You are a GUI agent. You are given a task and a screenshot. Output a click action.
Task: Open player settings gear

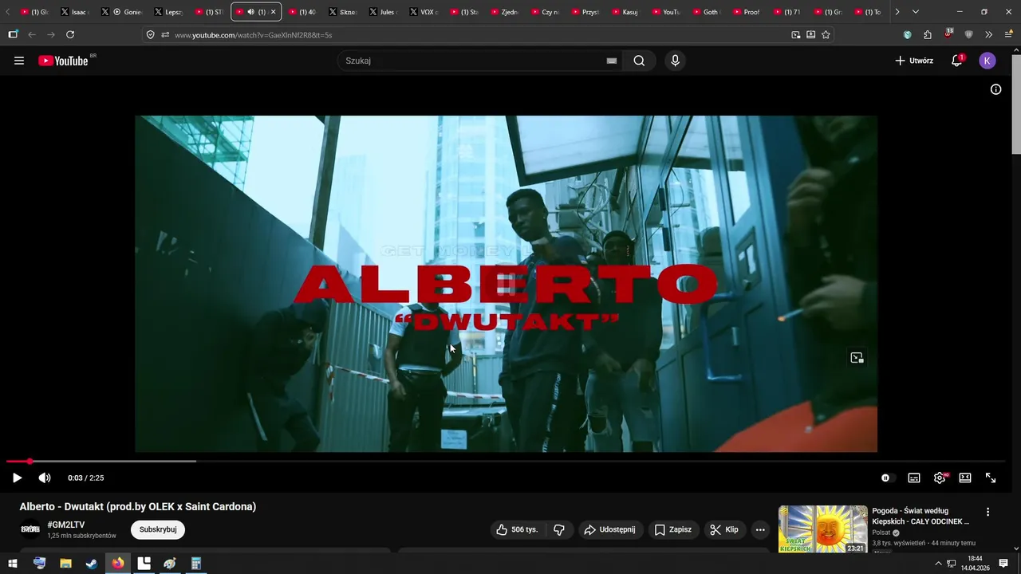(x=940, y=478)
